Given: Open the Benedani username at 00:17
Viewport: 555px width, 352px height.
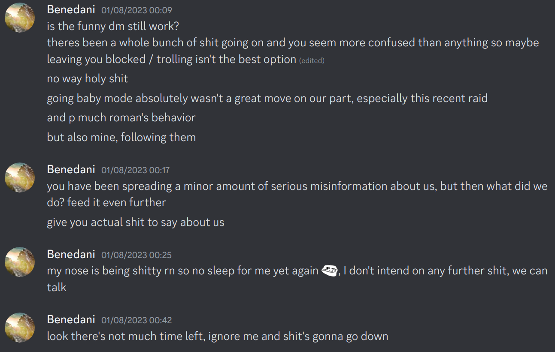Looking at the screenshot, I should click(71, 169).
